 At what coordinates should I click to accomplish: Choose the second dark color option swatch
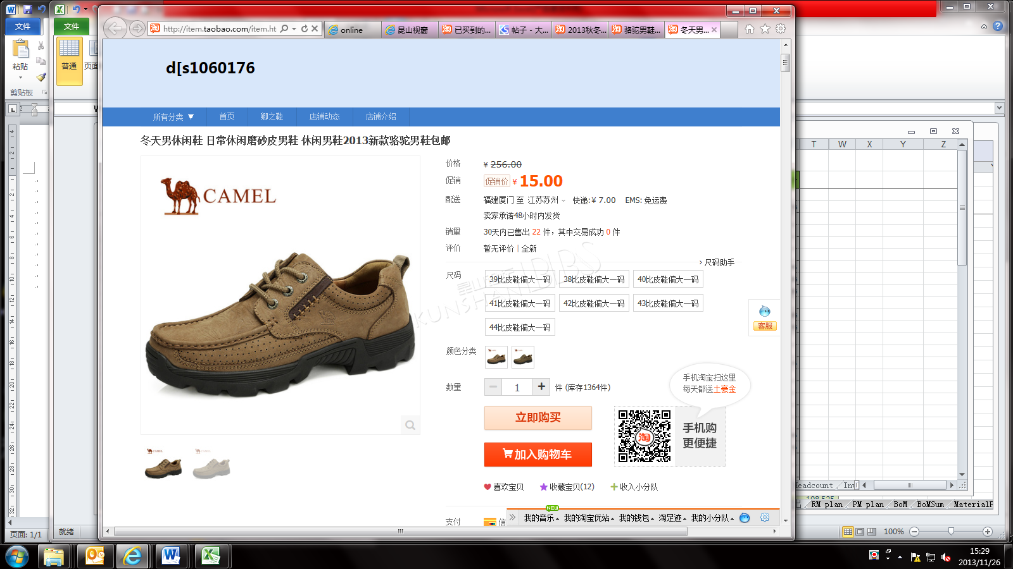(523, 357)
